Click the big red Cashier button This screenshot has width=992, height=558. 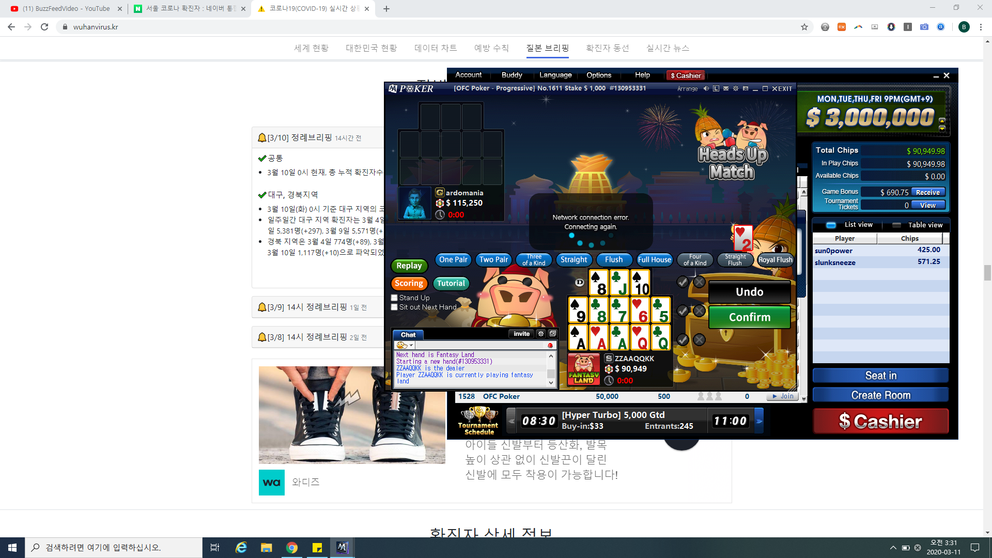coord(880,422)
